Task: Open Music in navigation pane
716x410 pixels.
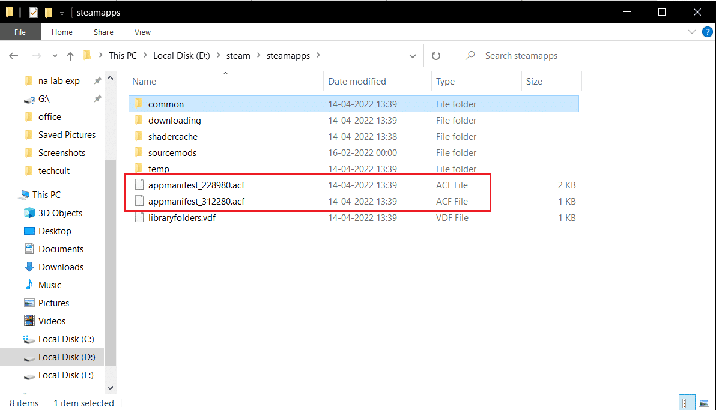Action: pos(50,285)
